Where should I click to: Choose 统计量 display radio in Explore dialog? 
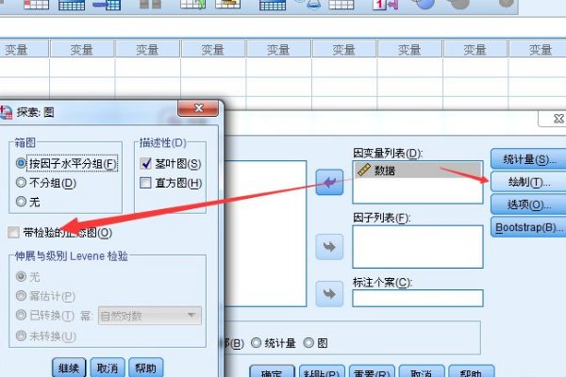274,343
